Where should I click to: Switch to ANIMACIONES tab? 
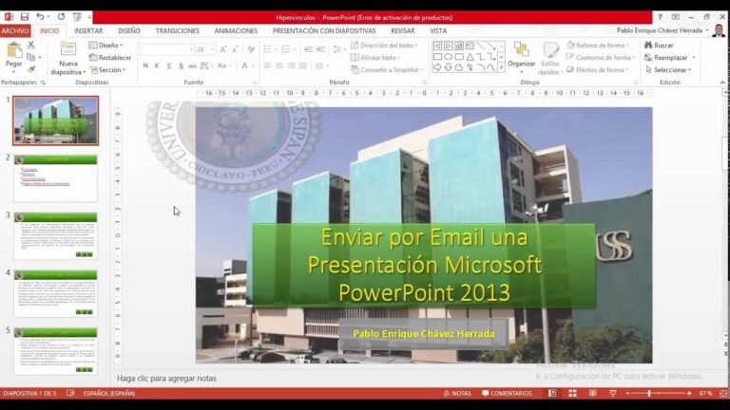(236, 30)
